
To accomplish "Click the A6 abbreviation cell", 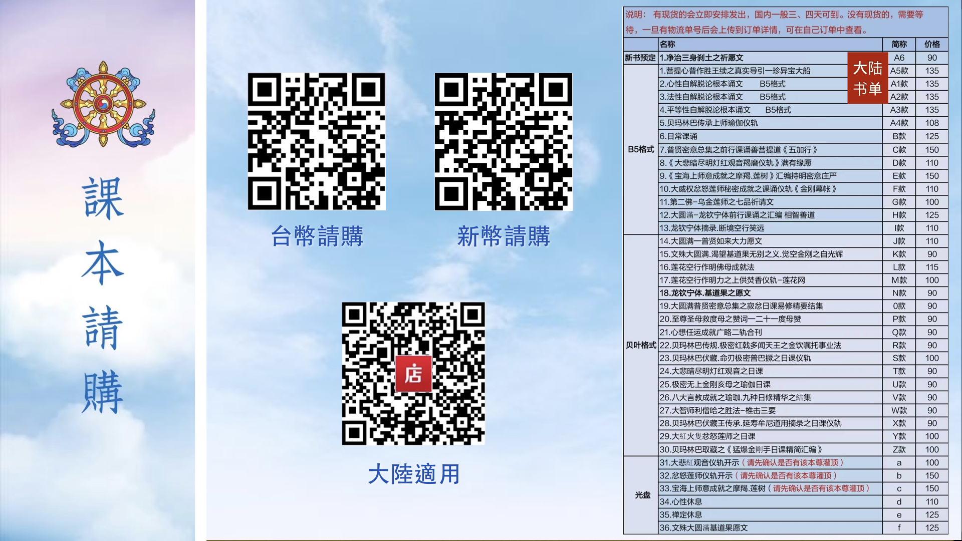I will (899, 58).
